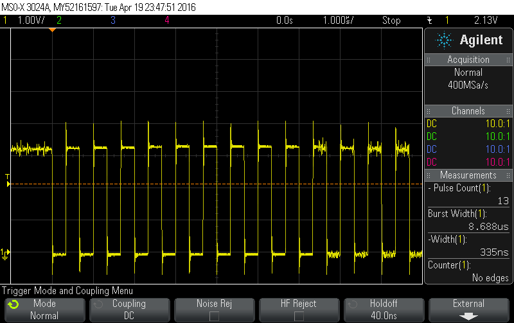Enable the Noise Rej checkbox
514x323 pixels.
tap(213, 316)
